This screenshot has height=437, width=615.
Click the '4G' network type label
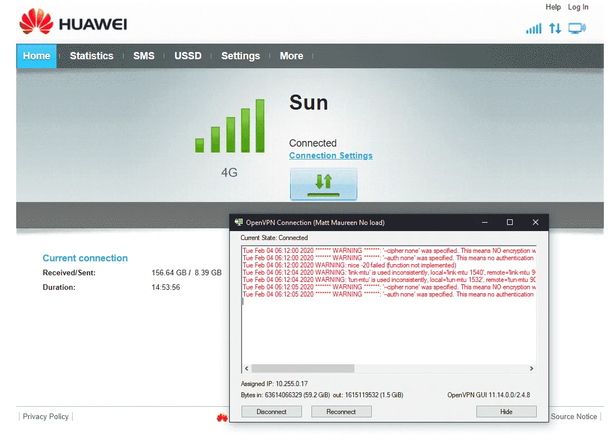(x=229, y=172)
